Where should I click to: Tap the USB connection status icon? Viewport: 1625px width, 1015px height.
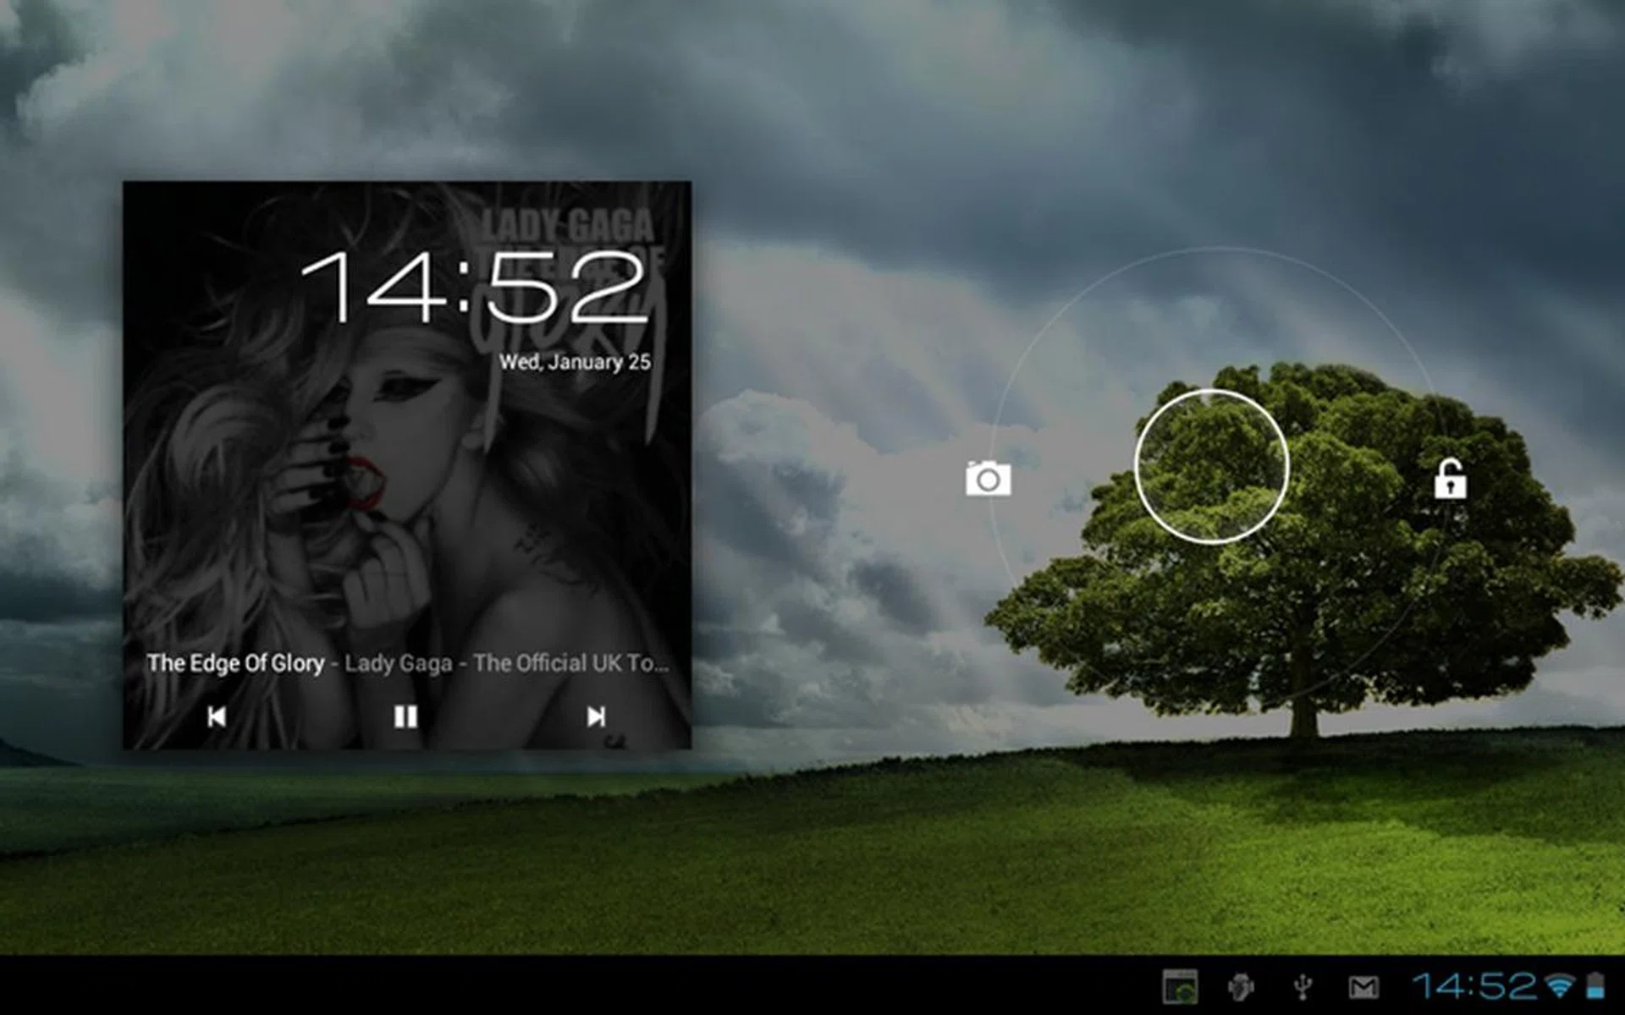coord(1303,986)
